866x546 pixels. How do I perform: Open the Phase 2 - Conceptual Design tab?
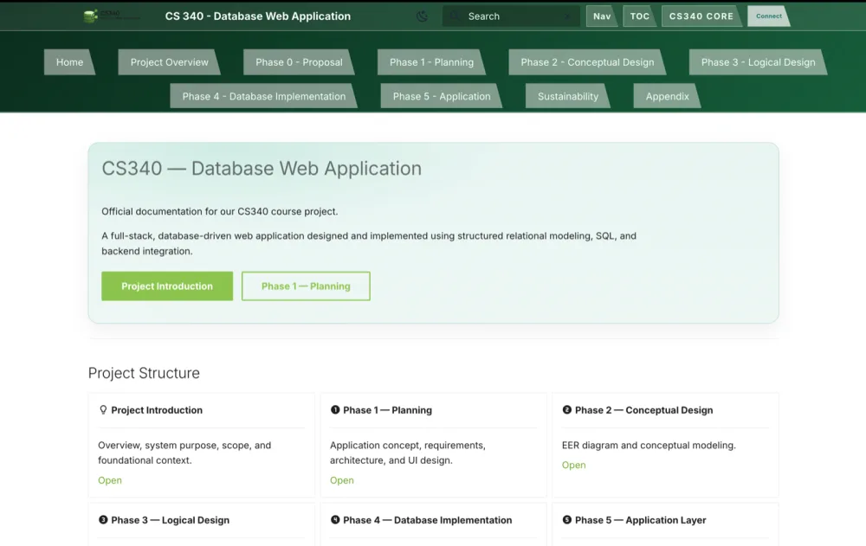click(x=587, y=62)
